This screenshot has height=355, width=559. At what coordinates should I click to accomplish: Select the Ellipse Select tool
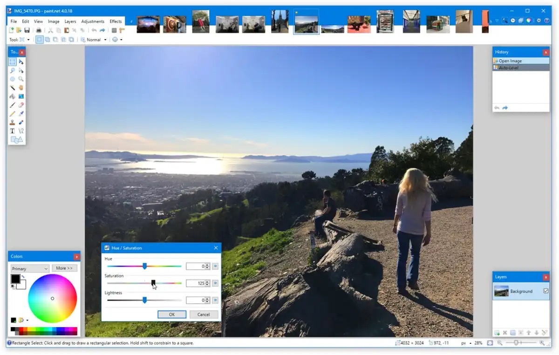13,79
